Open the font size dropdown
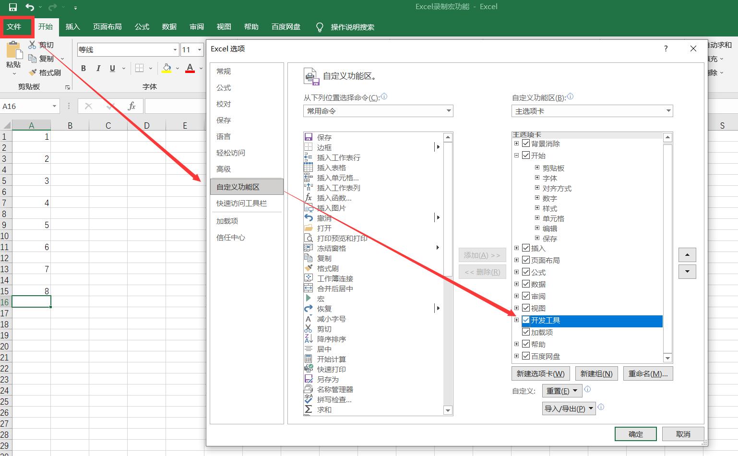The width and height of the screenshot is (738, 456). pyautogui.click(x=199, y=49)
